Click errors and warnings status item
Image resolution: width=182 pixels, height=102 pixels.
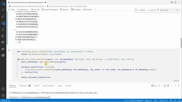point(6,100)
